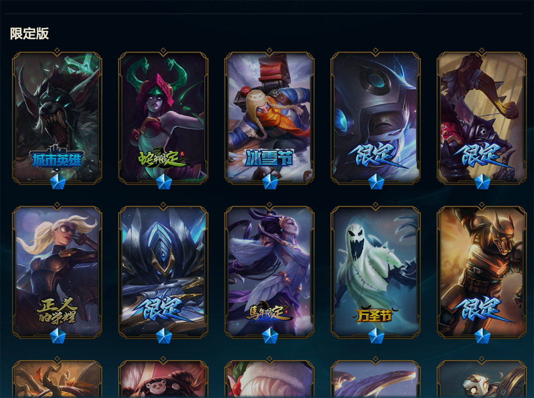Image resolution: width=534 pixels, height=398 pixels.
Task: Click the 限定版 section heading
Action: click(x=29, y=34)
